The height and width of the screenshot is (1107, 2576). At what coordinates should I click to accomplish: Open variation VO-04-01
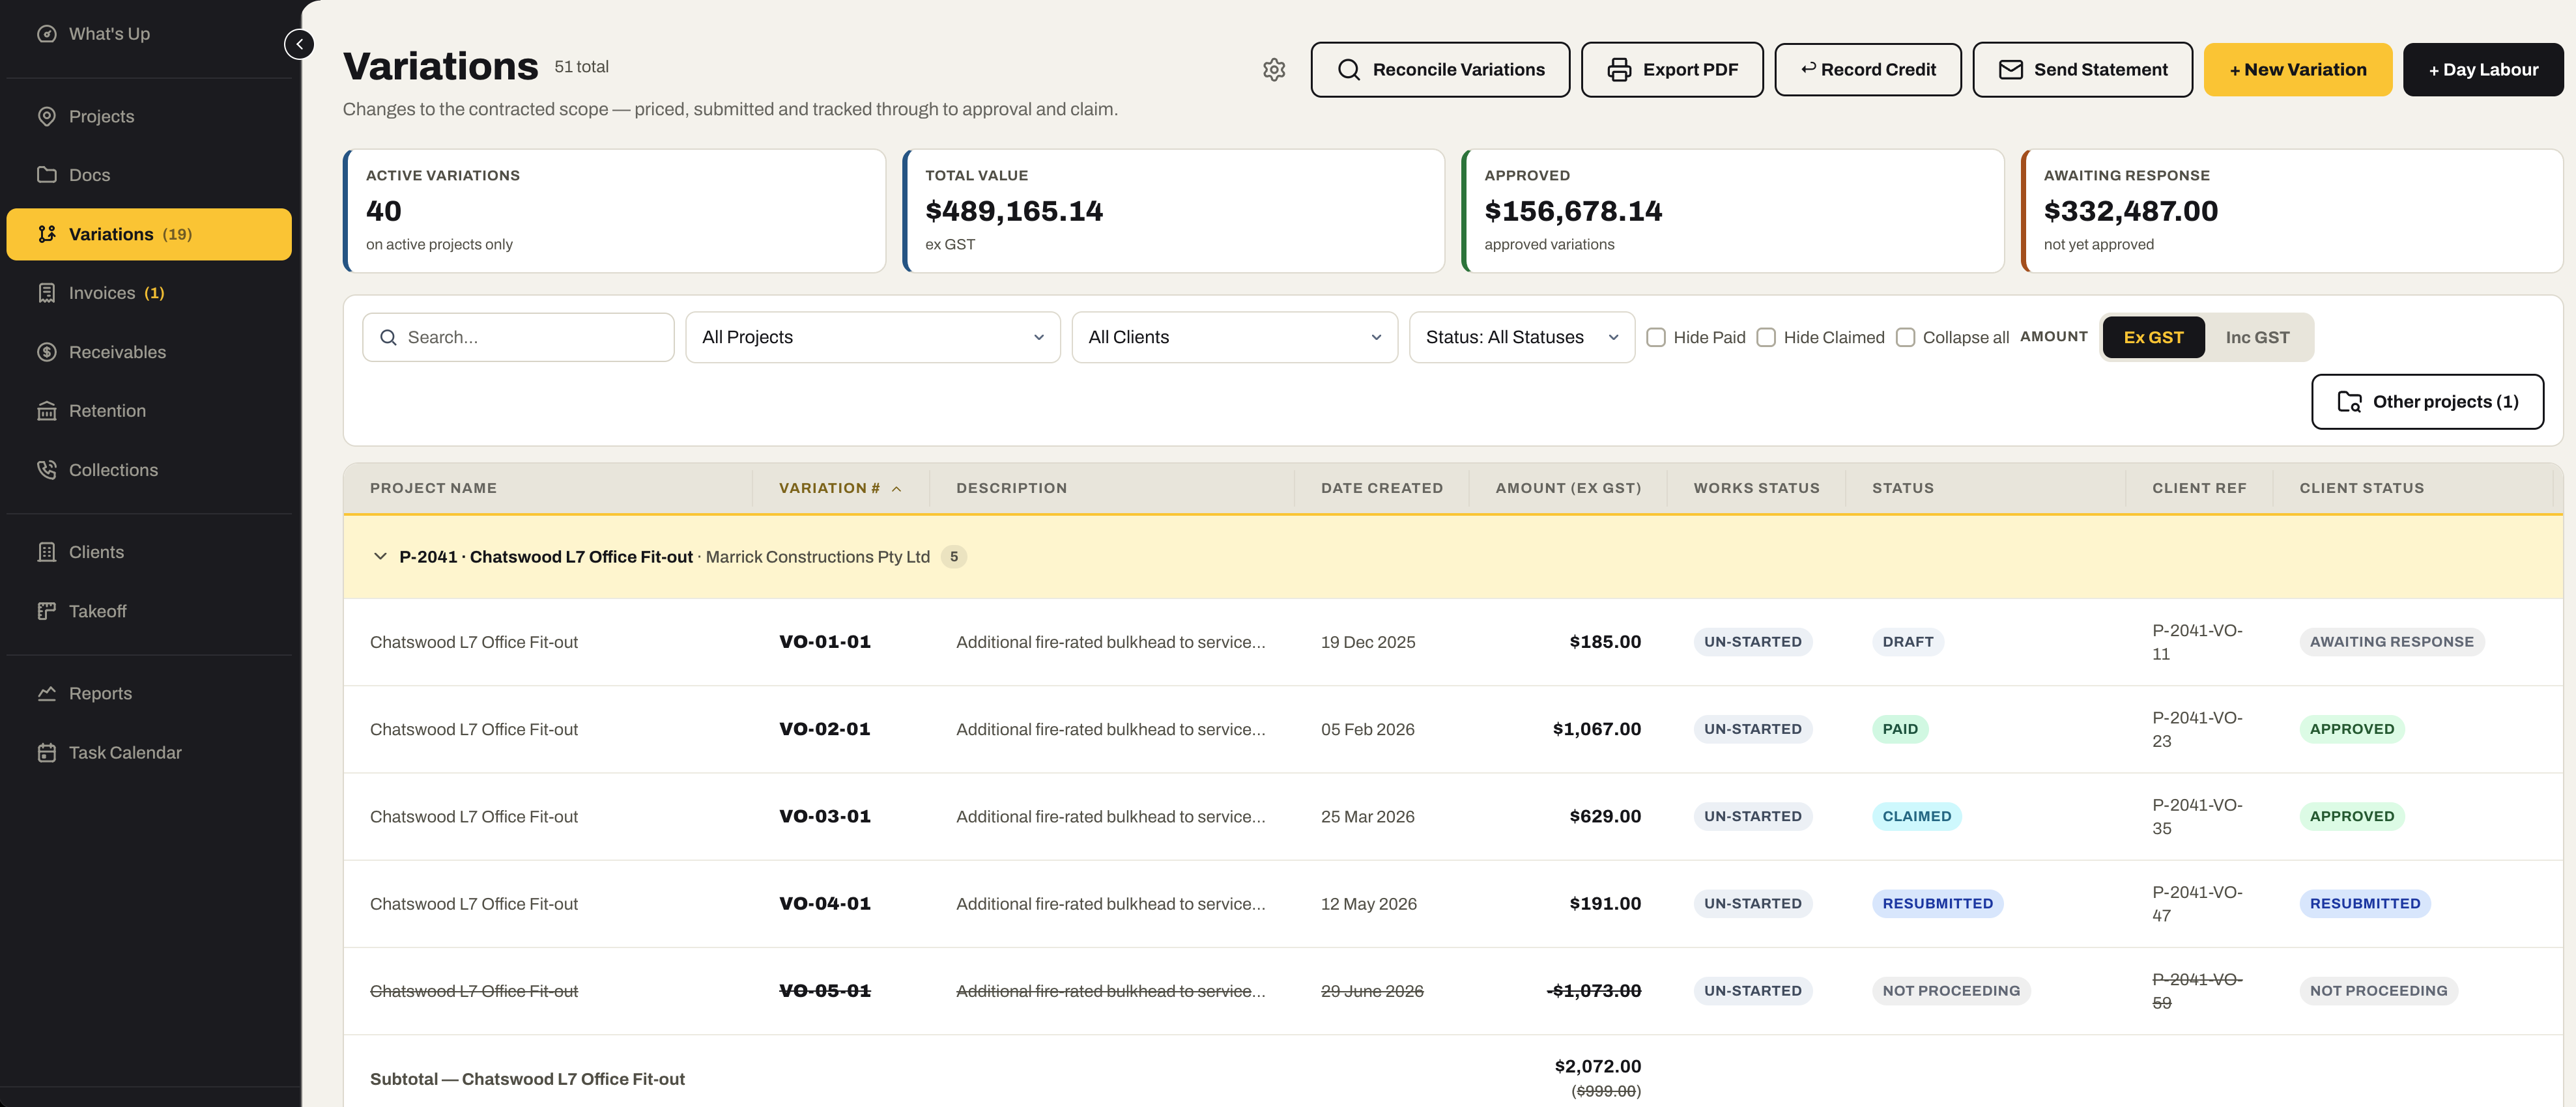click(x=824, y=904)
